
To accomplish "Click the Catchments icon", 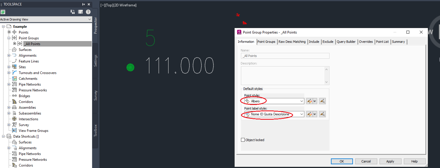I will pyautogui.click(x=14, y=78).
